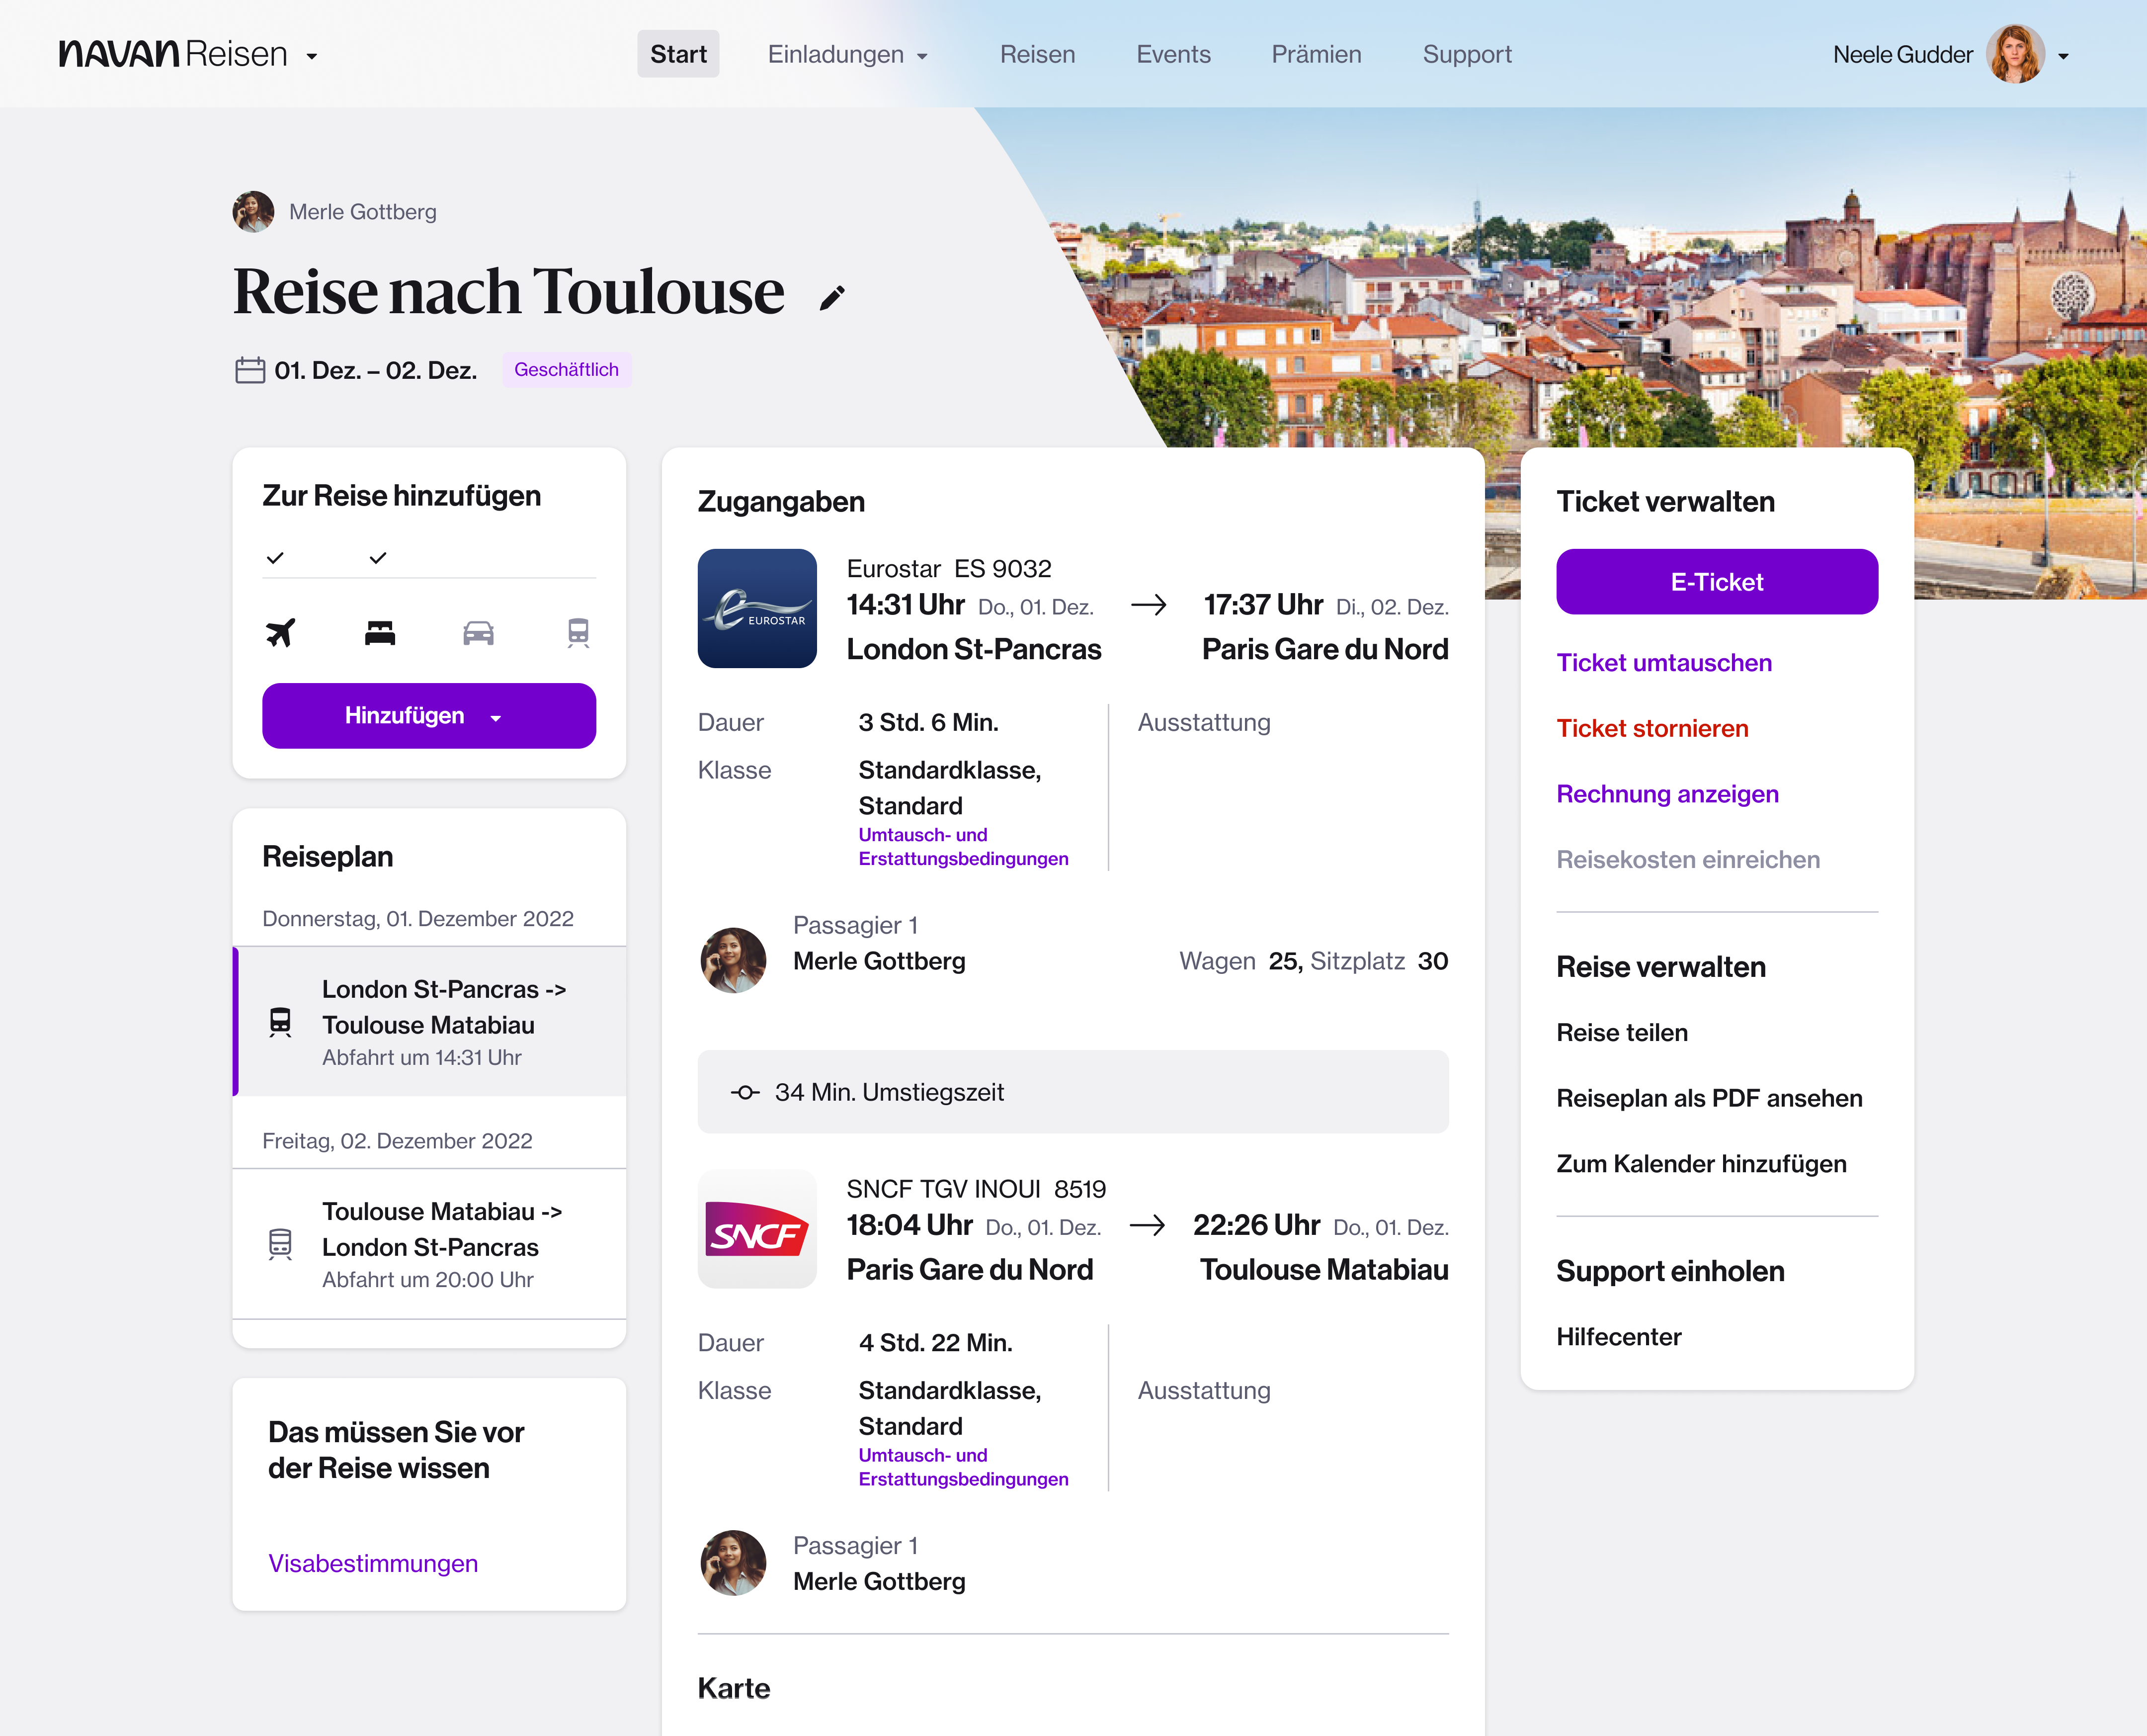This screenshot has width=2147, height=1736.
Task: Click the pencil icon to edit trip title
Action: (831, 297)
